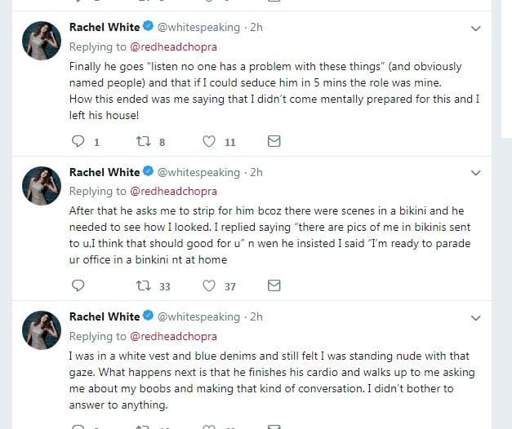This screenshot has width=512, height=429.
Task: Click the envelope icon under the bikini tweet
Action: pos(274,285)
